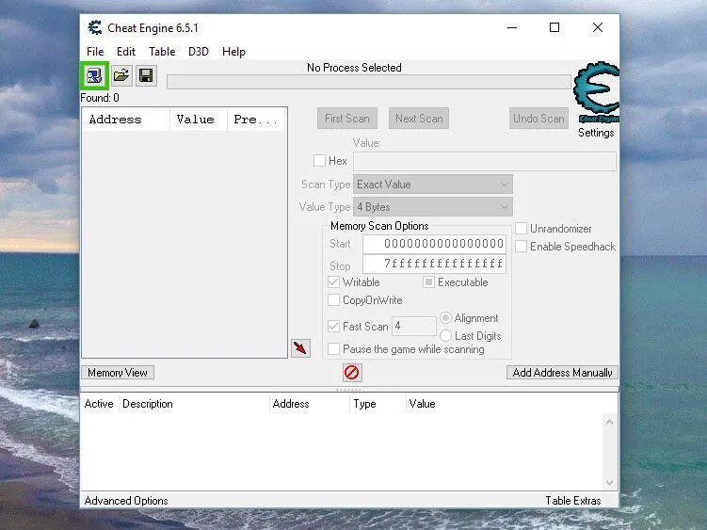Click the Fast Scan alignment value field

coord(414,326)
